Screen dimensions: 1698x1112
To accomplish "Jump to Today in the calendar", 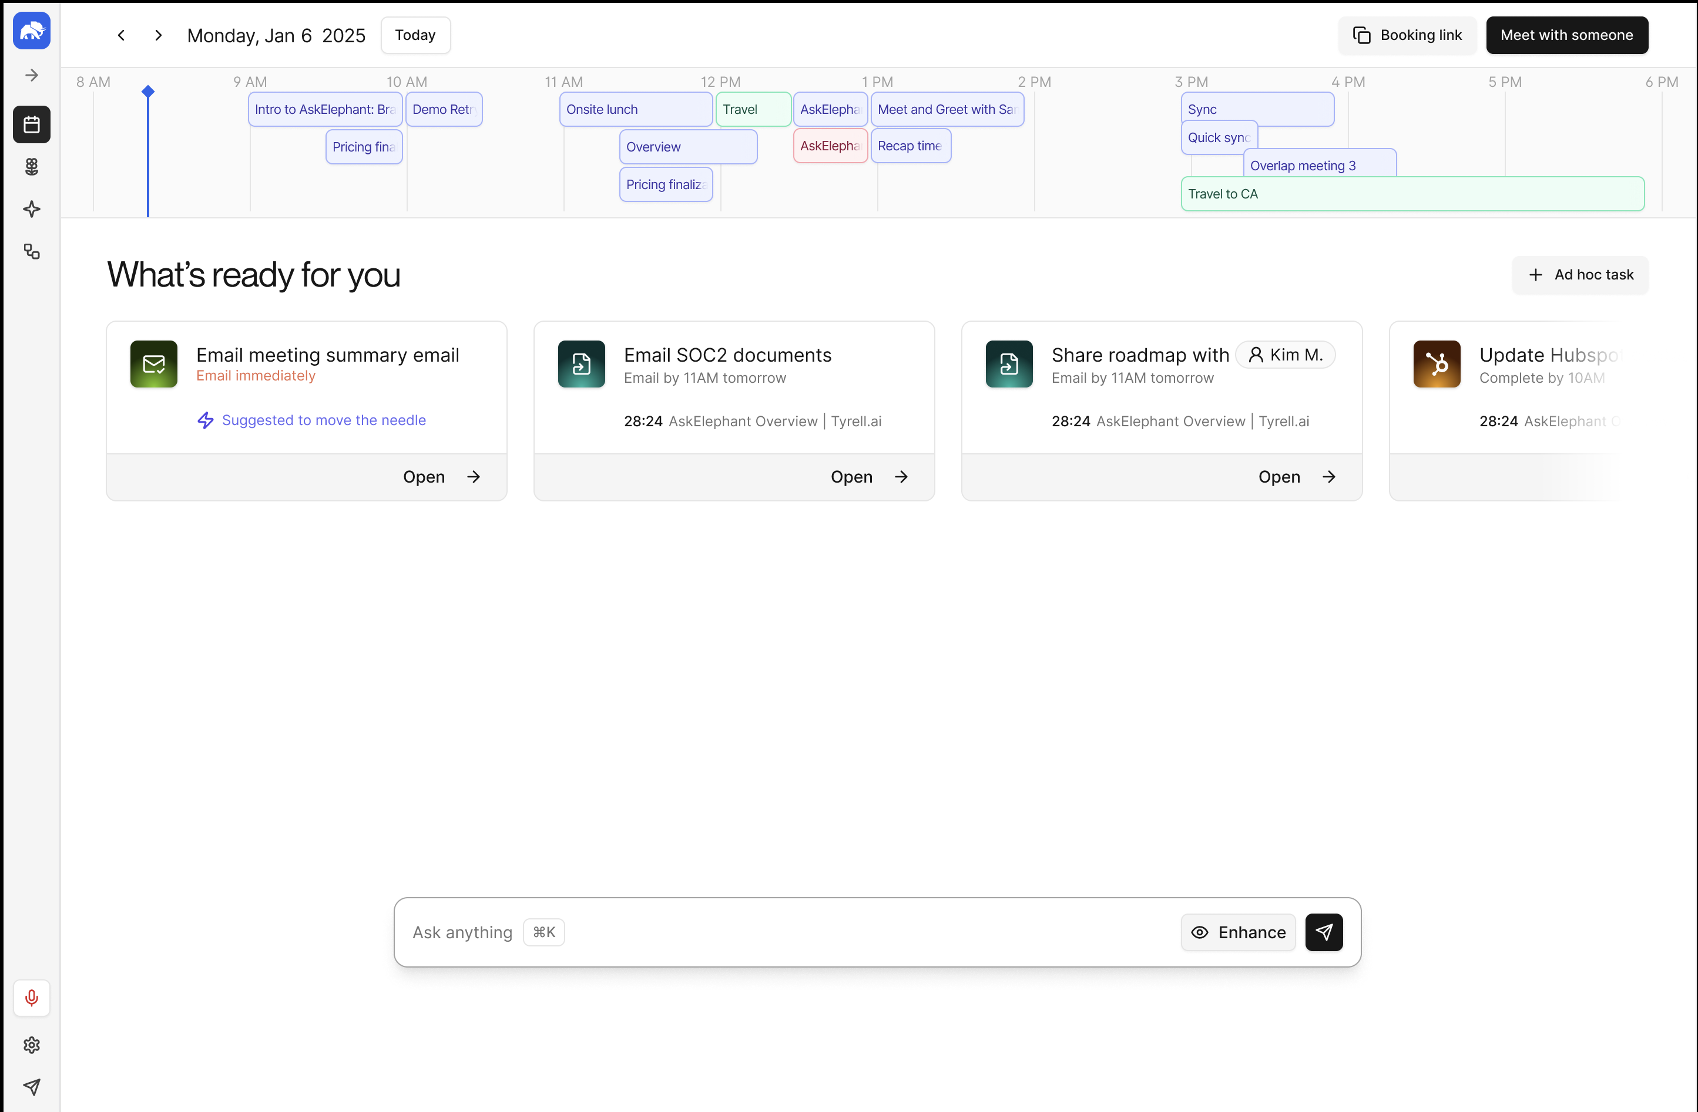I will coord(415,35).
